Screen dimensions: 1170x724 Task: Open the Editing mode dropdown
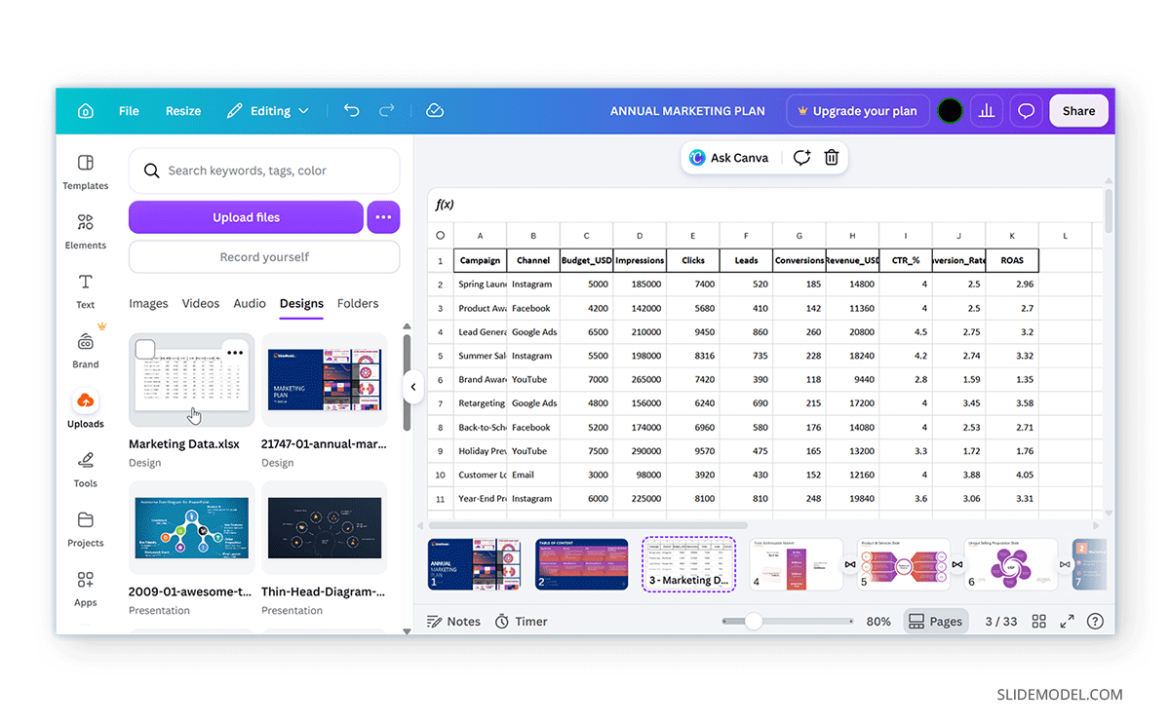pyautogui.click(x=268, y=111)
